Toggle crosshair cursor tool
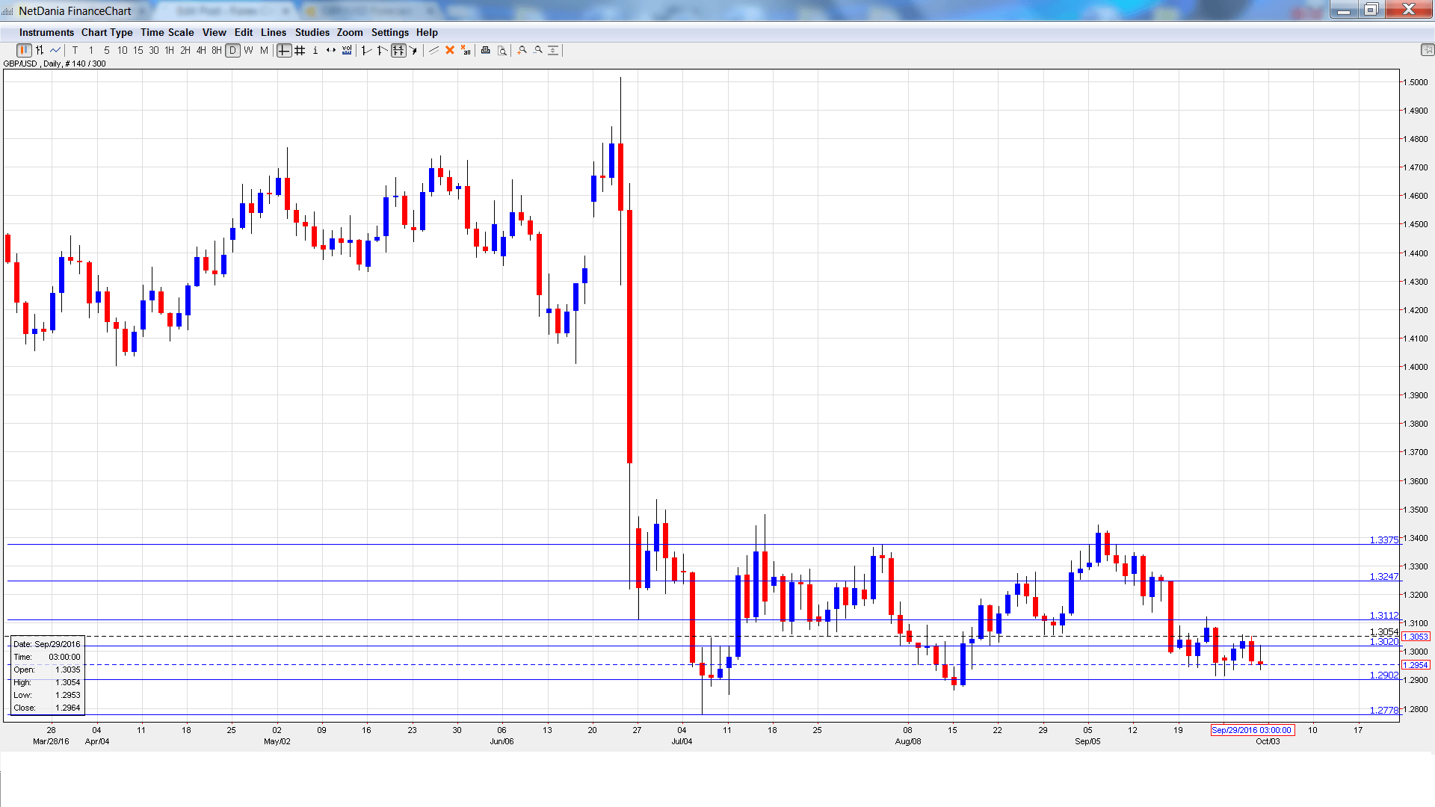This screenshot has width=1435, height=807. click(x=284, y=51)
